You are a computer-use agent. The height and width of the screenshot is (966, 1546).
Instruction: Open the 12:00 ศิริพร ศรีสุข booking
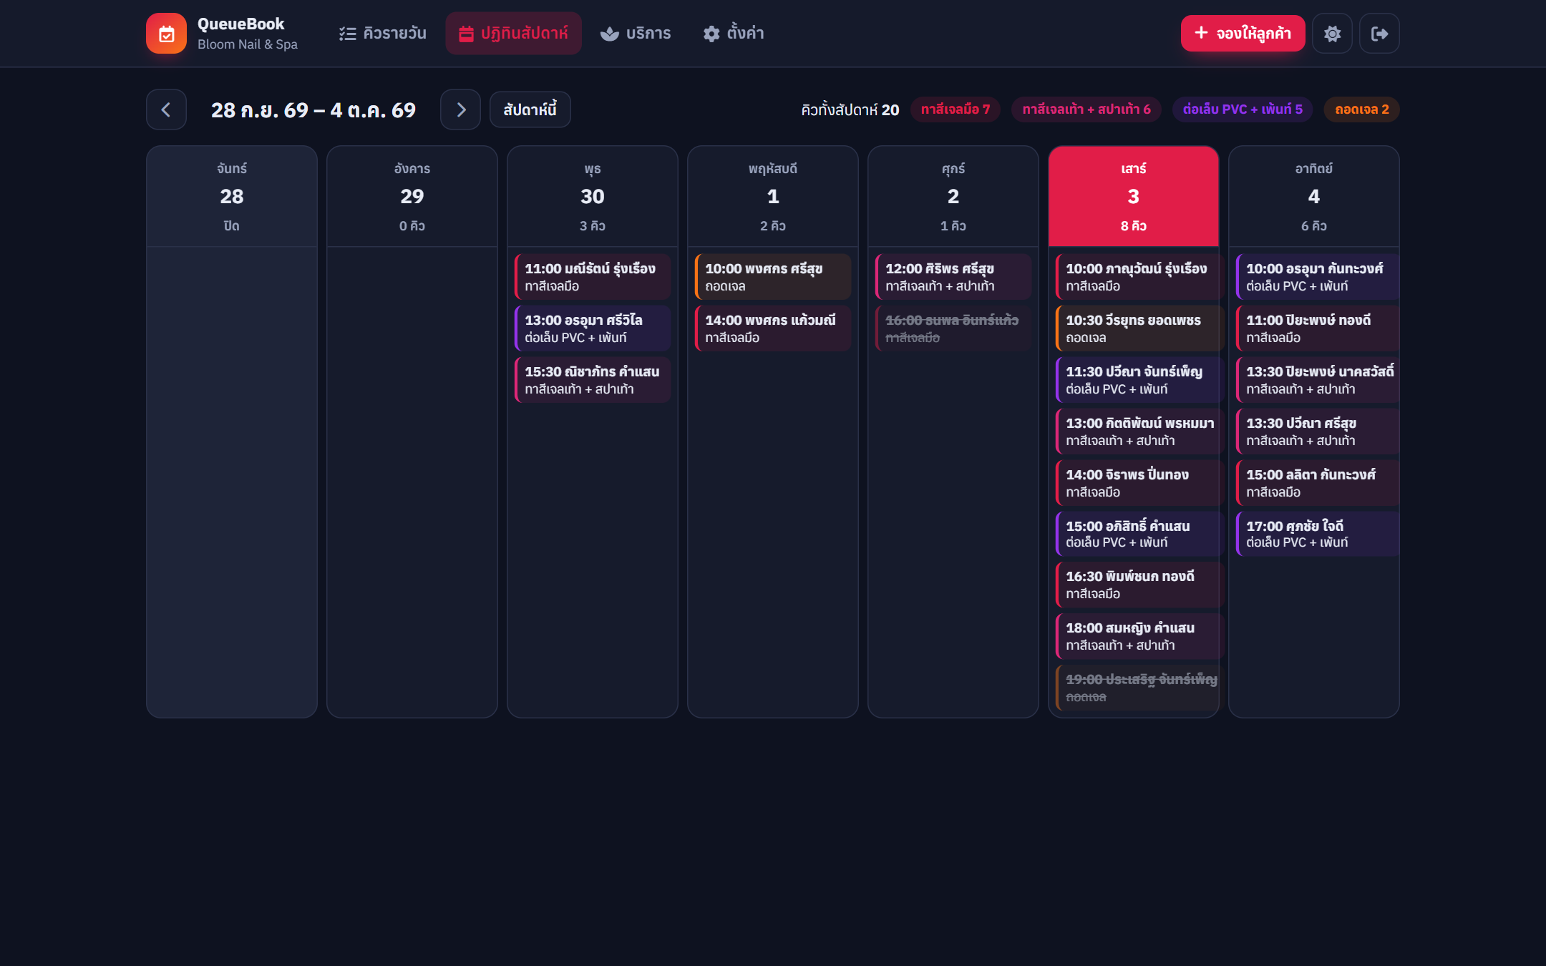coord(953,277)
